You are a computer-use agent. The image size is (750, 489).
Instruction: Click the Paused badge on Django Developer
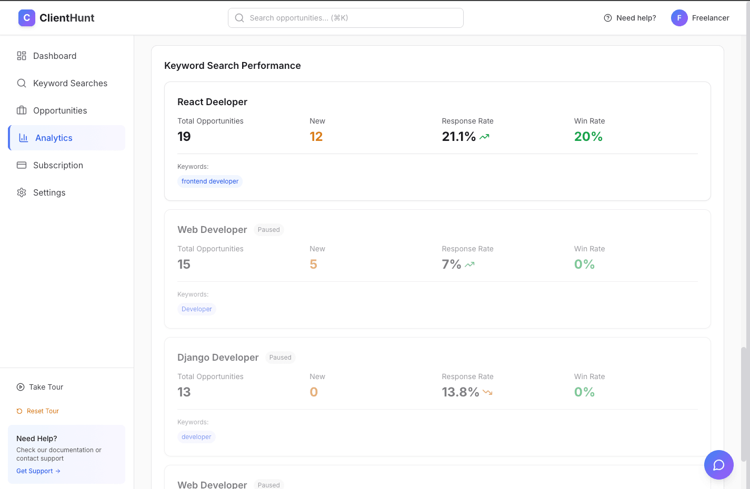tap(280, 358)
